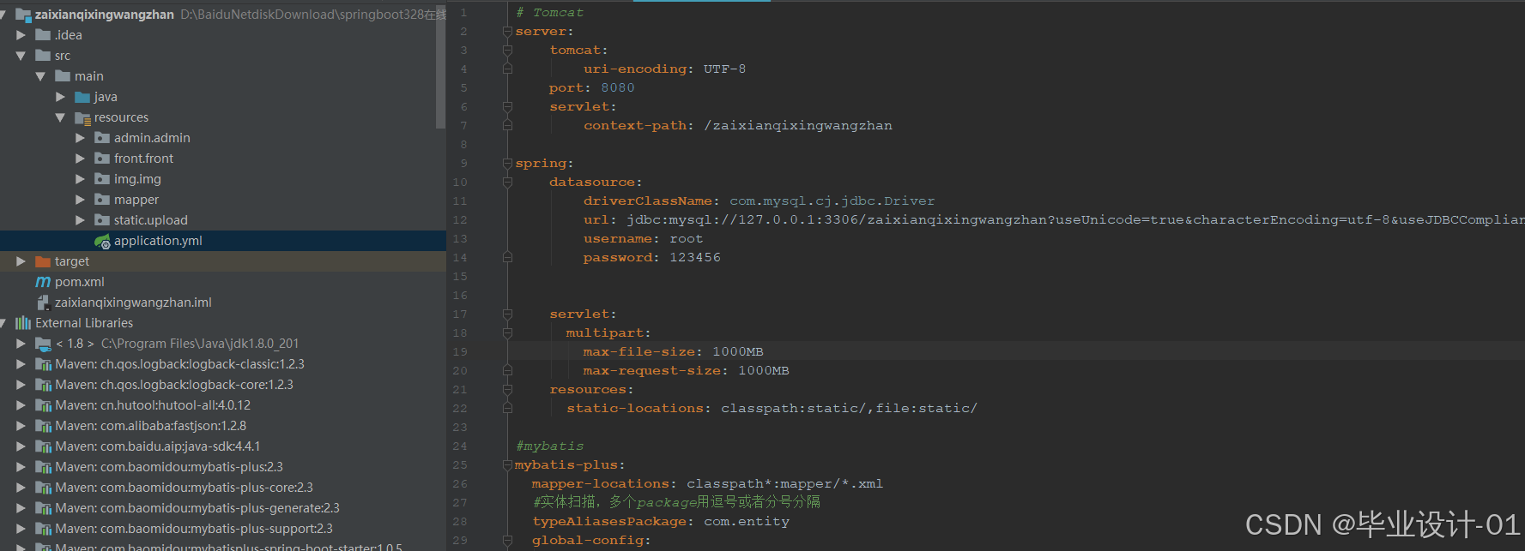Click the application.yml Spring file icon

(x=102, y=241)
